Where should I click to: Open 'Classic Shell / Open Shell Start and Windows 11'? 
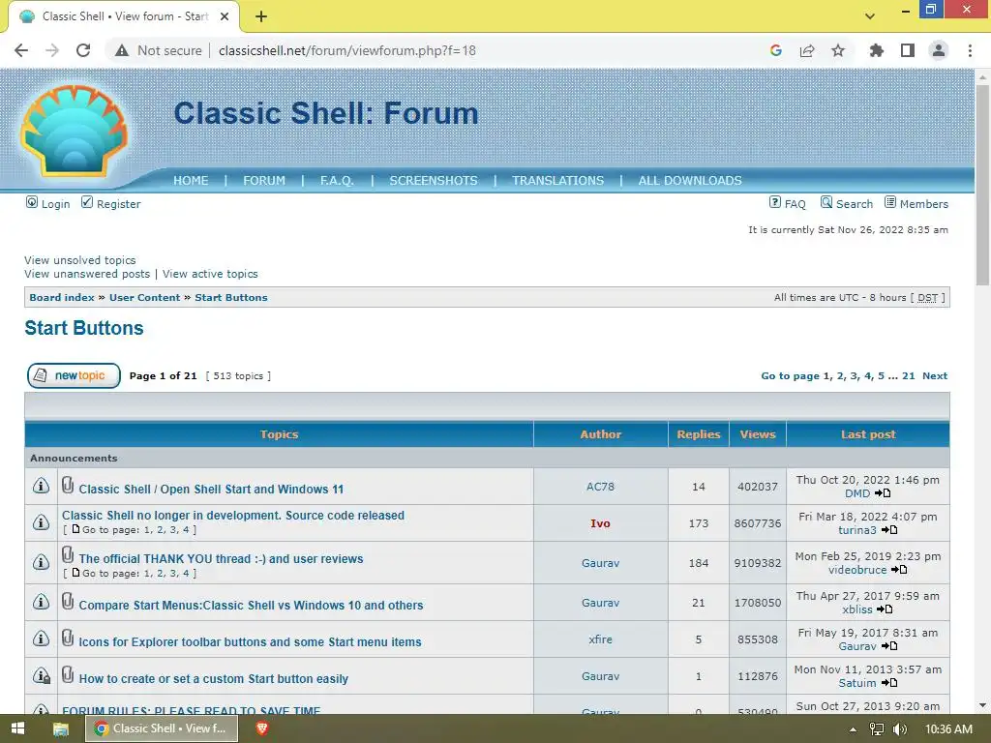coord(211,489)
